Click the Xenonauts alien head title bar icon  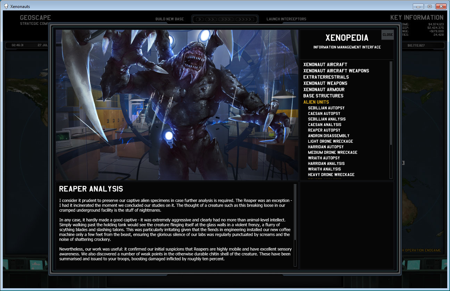6,6
